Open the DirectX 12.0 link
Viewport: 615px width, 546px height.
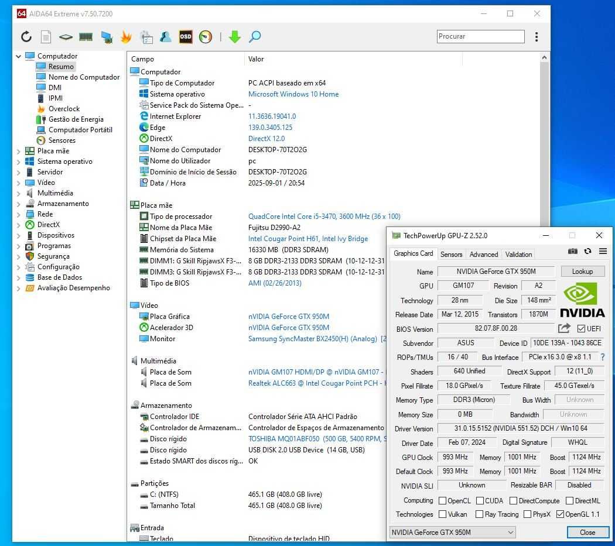[266, 138]
